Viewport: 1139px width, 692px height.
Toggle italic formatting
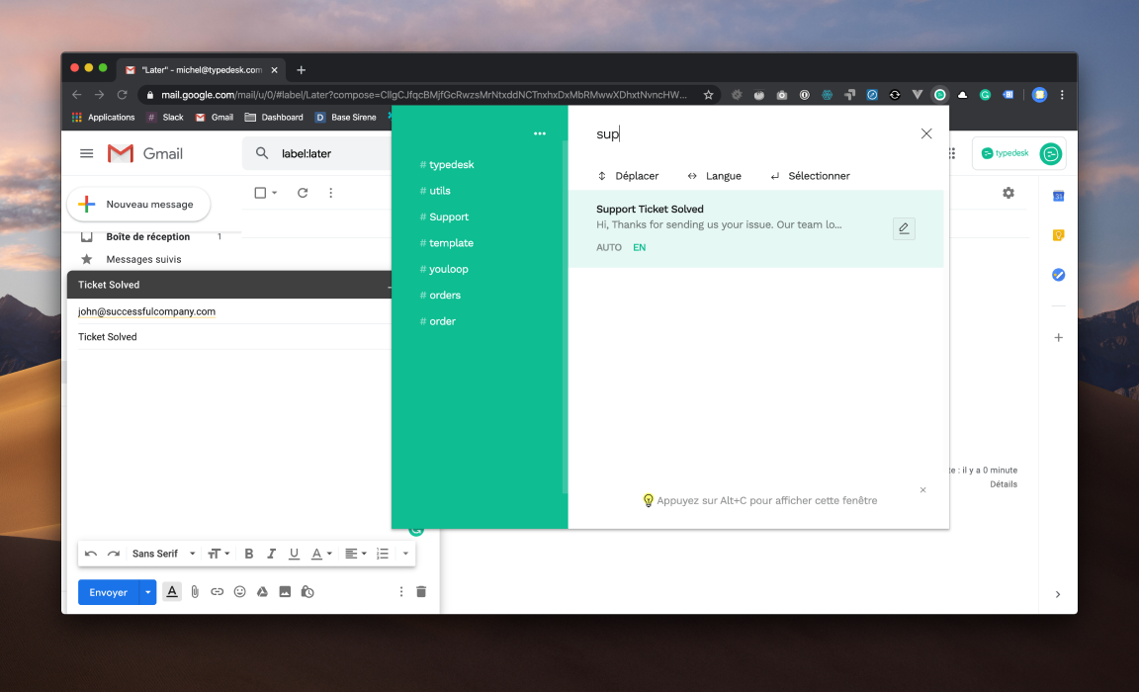coord(271,554)
